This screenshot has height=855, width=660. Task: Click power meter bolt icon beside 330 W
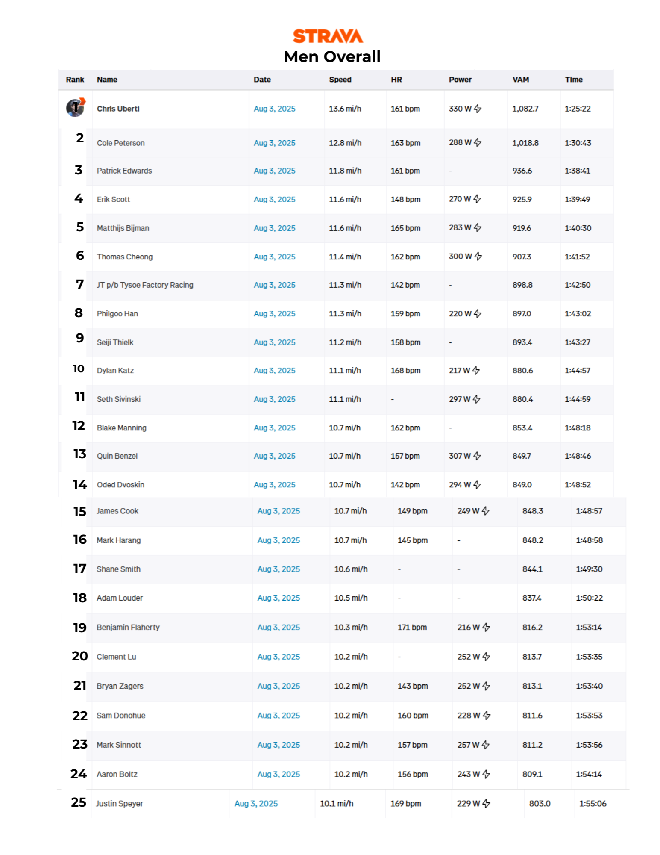[x=478, y=109]
